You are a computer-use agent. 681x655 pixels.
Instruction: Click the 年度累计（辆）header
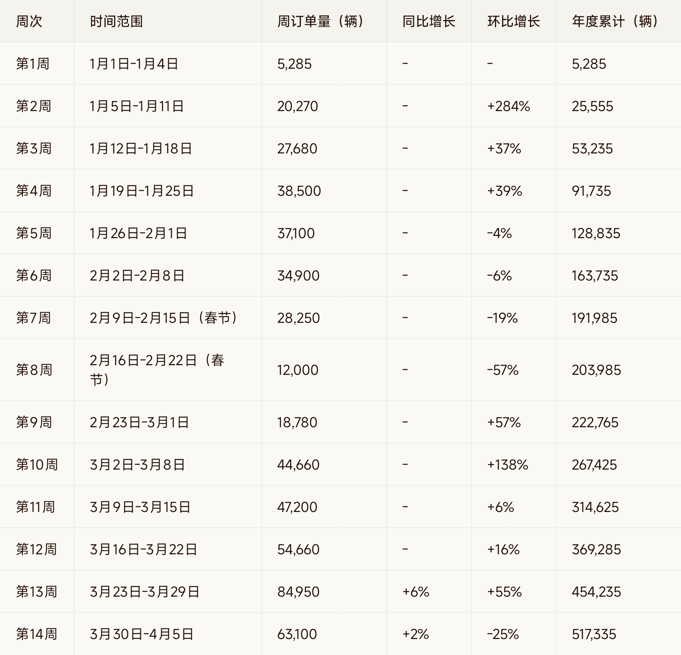pyautogui.click(x=615, y=22)
